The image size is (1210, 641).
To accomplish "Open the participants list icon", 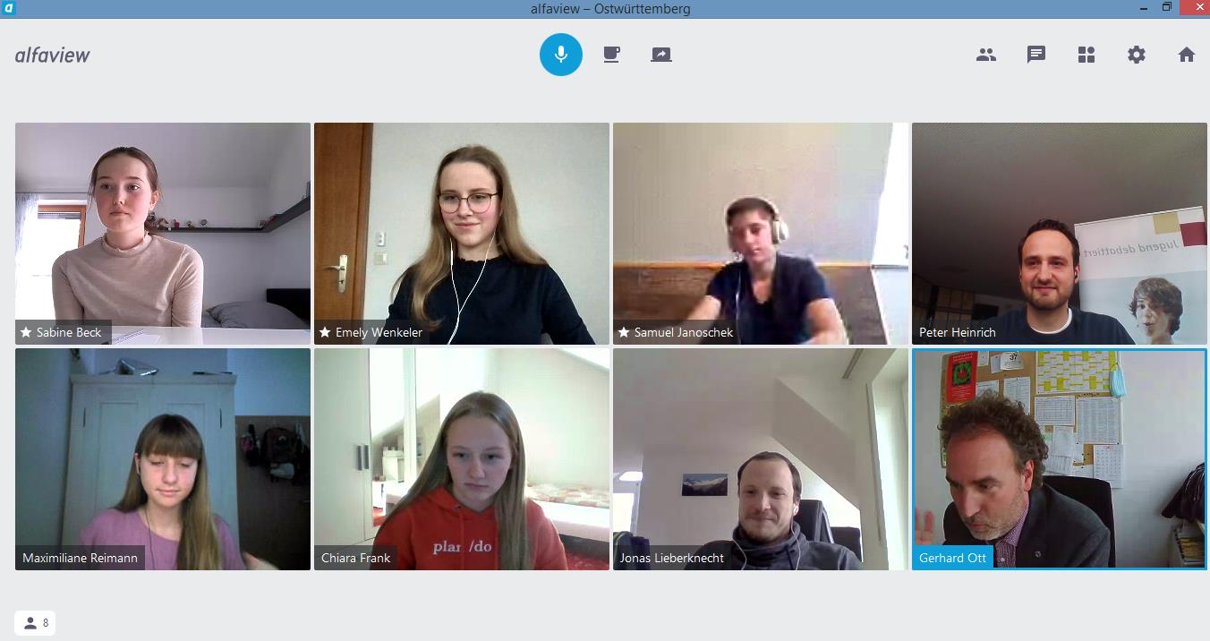I will 986,55.
